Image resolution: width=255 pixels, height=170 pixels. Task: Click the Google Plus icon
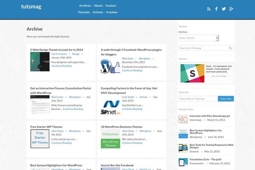(231, 8)
